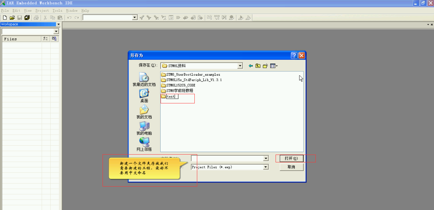Click the New document toolbar icon
The image size is (434, 210).
click(5, 17)
